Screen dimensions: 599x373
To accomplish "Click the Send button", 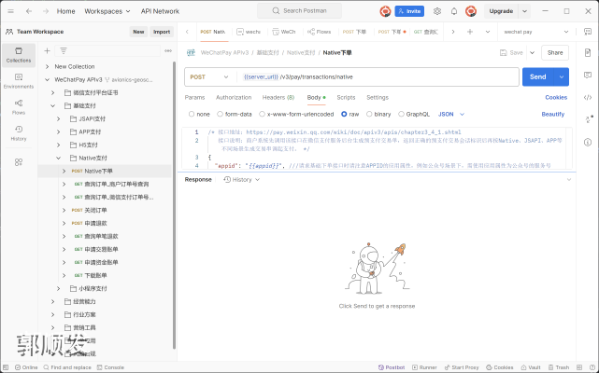I will click(x=538, y=77).
